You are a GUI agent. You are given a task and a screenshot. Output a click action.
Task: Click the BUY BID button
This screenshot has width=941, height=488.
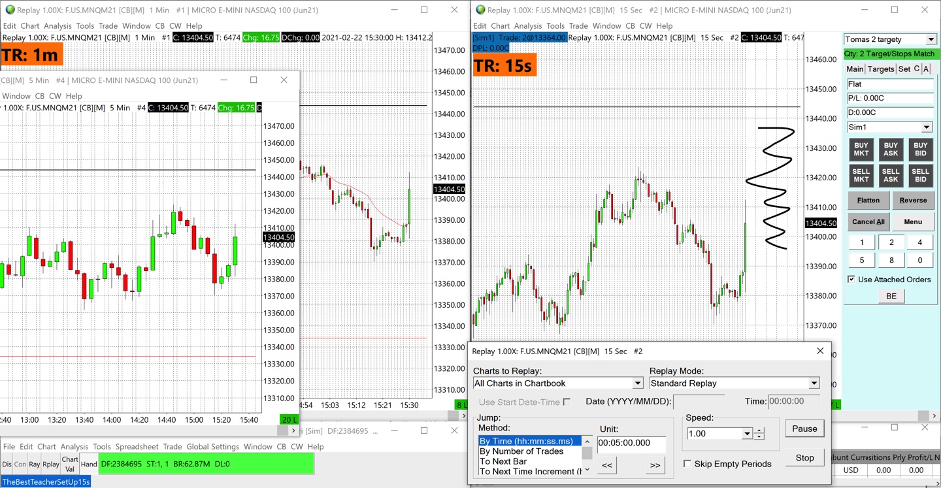click(x=920, y=150)
